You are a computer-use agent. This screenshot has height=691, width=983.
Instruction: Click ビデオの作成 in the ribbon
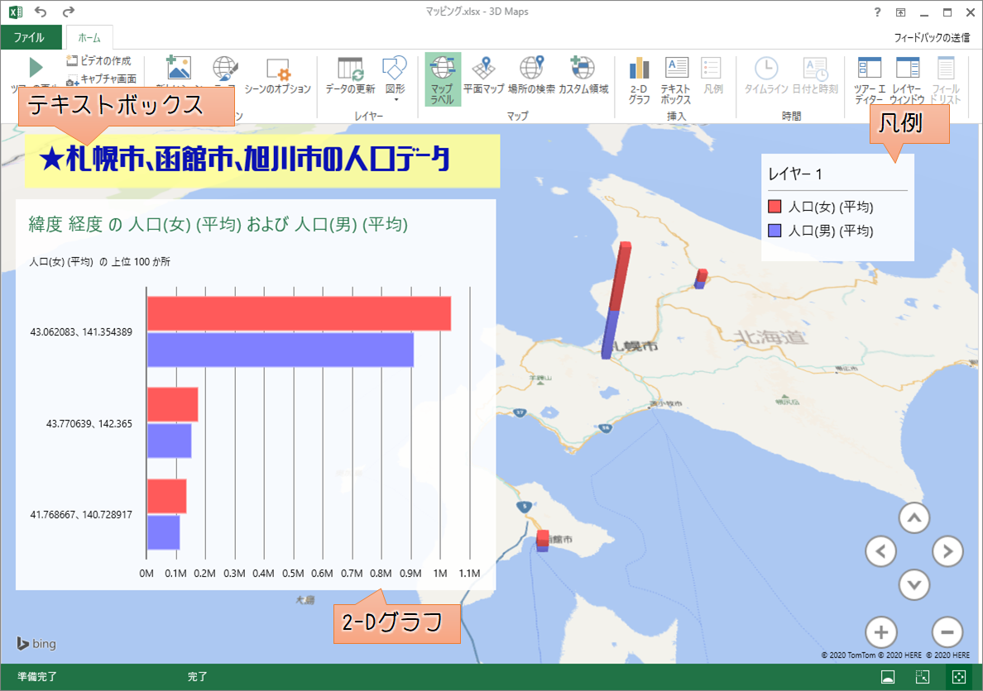tap(99, 61)
